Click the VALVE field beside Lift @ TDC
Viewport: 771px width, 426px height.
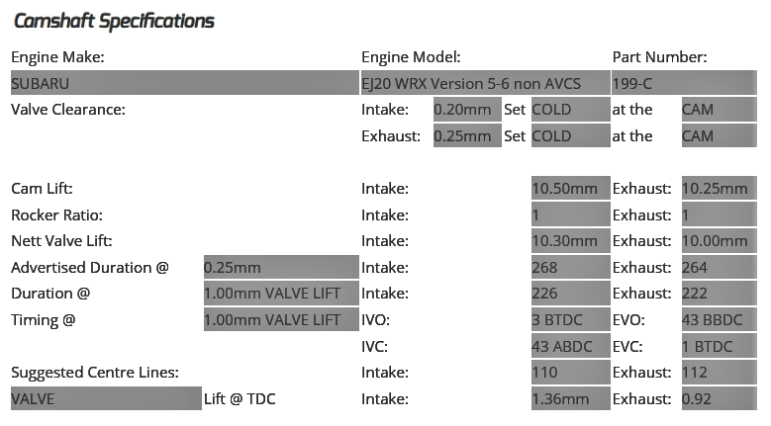tap(106, 398)
